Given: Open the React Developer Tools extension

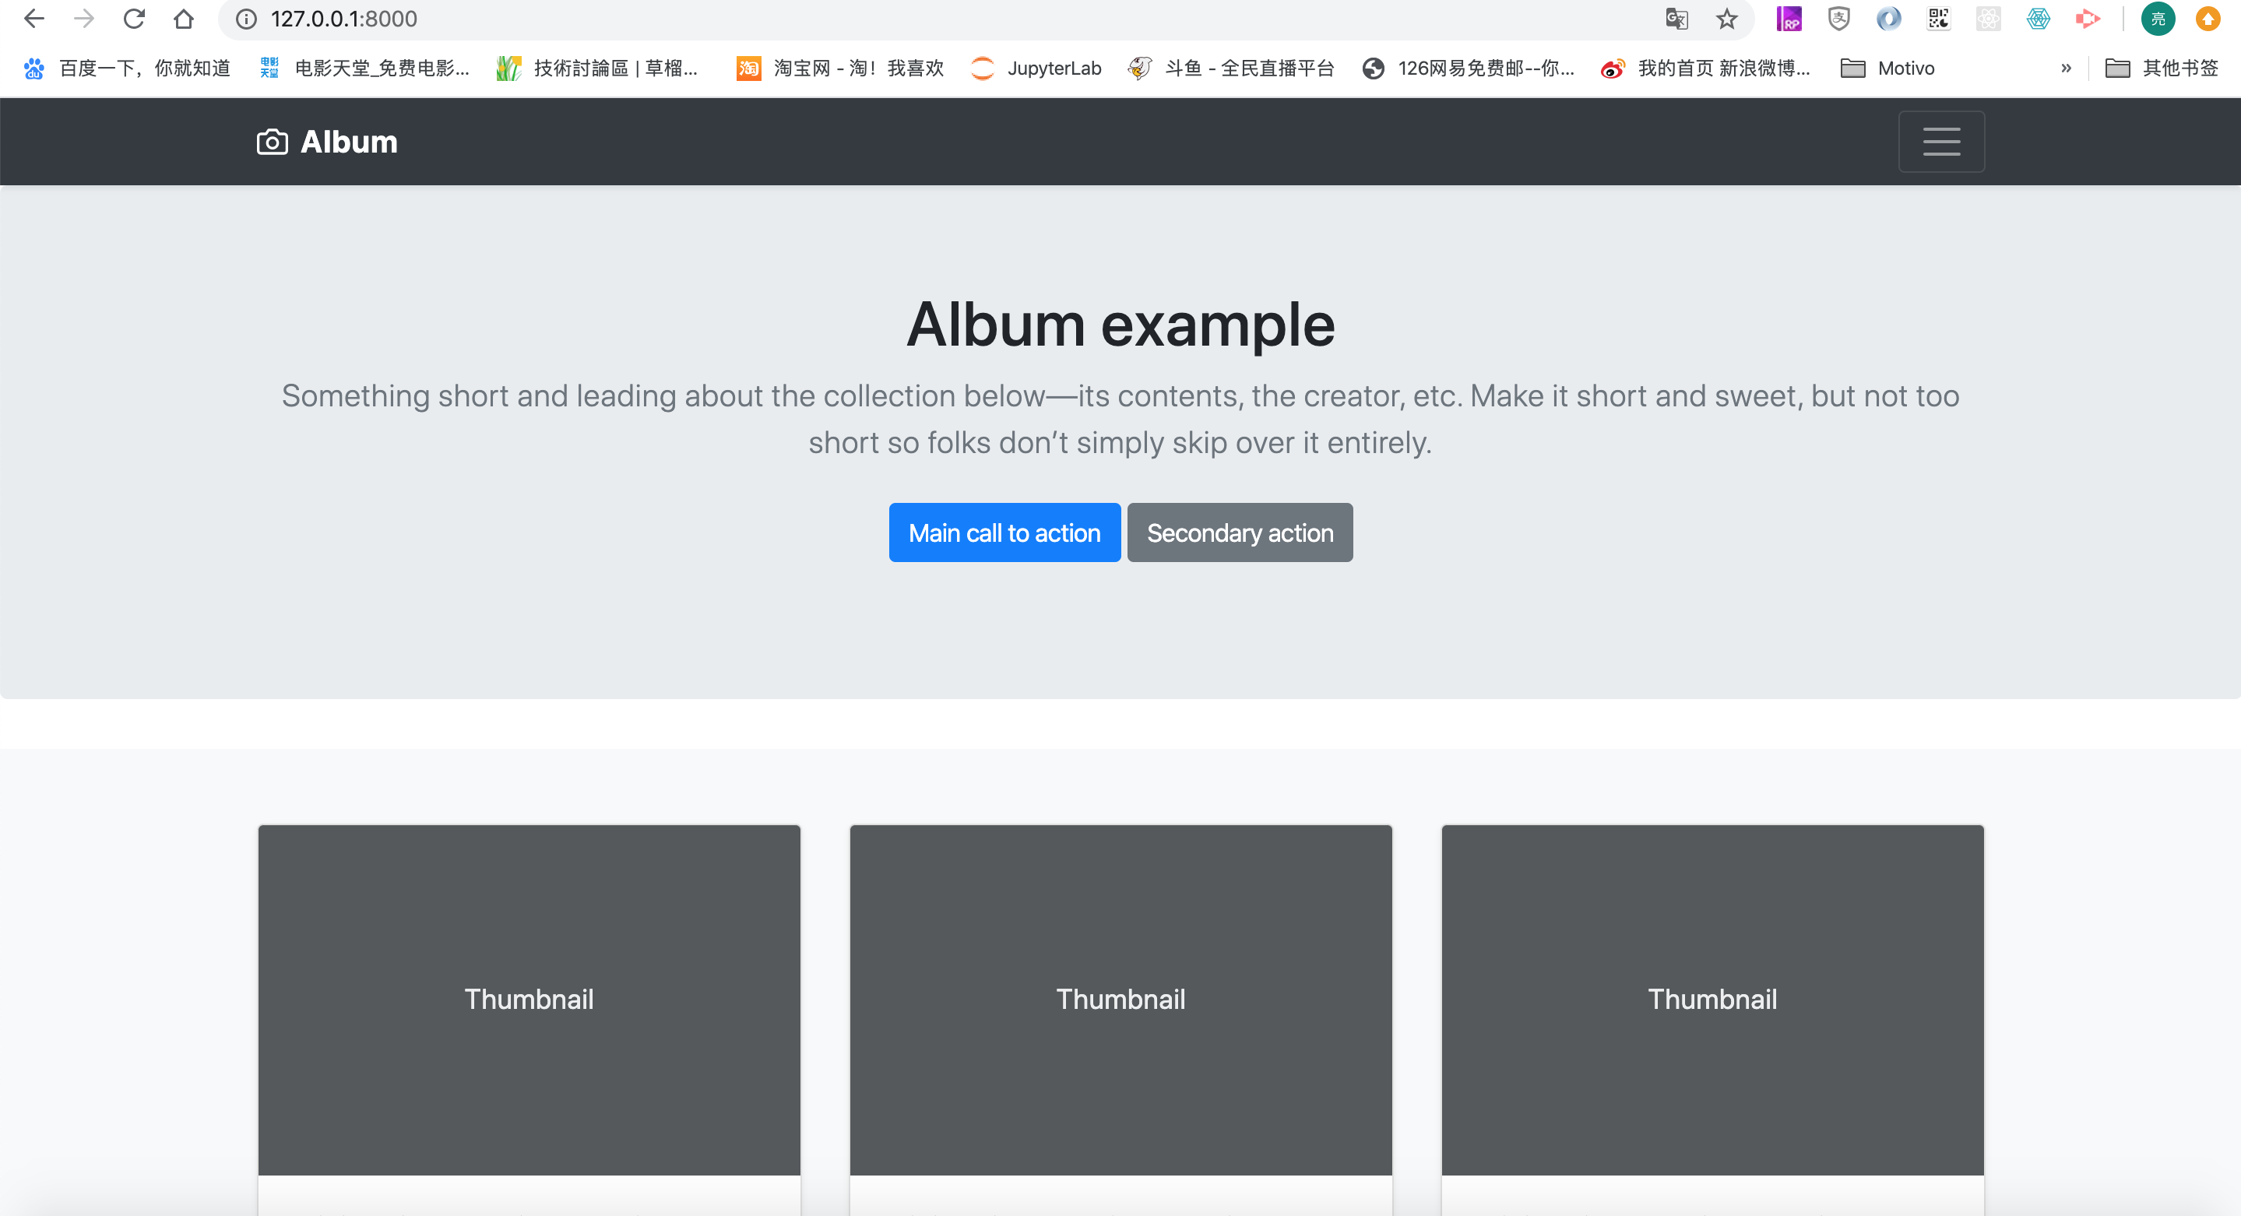Looking at the screenshot, I should pyautogui.click(x=1988, y=19).
